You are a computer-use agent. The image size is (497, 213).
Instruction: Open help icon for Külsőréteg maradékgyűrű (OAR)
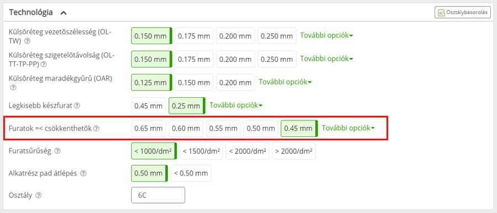point(13,87)
